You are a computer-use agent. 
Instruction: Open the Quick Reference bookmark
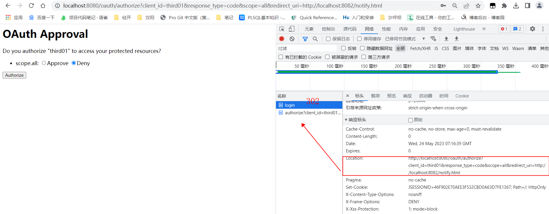(x=314, y=17)
